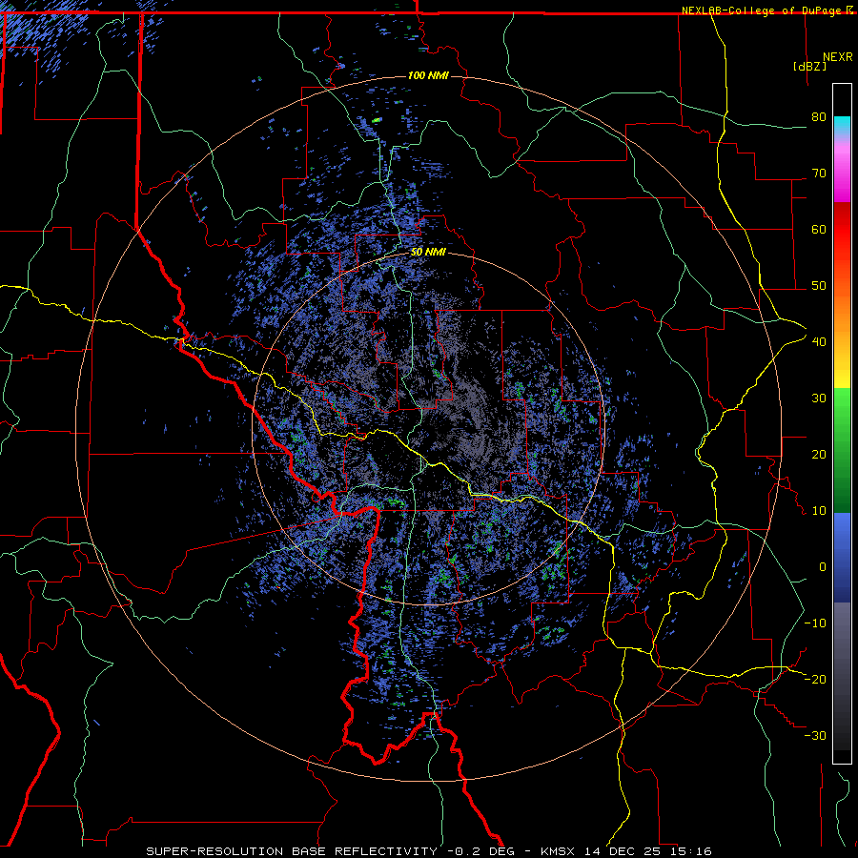Click the "-0.2 DEG" elevation angle text
Screen dimensions: 858x858
click(x=480, y=851)
